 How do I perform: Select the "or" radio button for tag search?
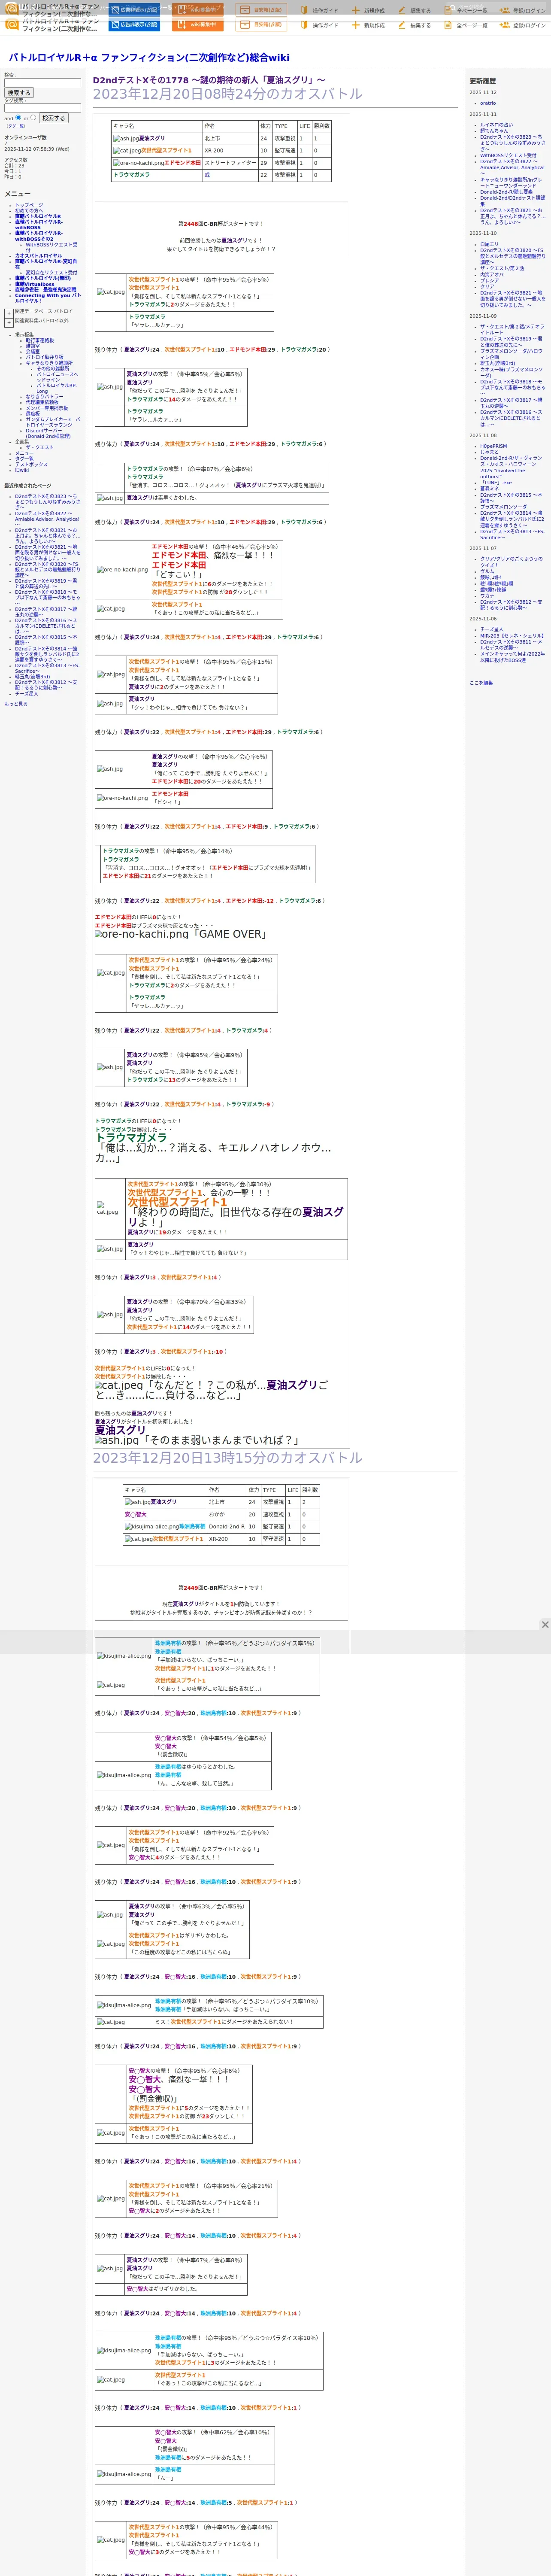(x=33, y=117)
